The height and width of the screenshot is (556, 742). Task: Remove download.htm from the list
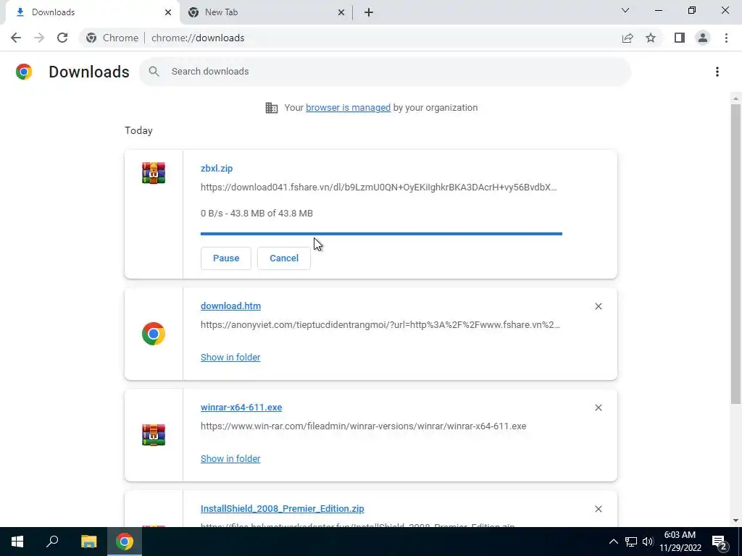point(598,306)
